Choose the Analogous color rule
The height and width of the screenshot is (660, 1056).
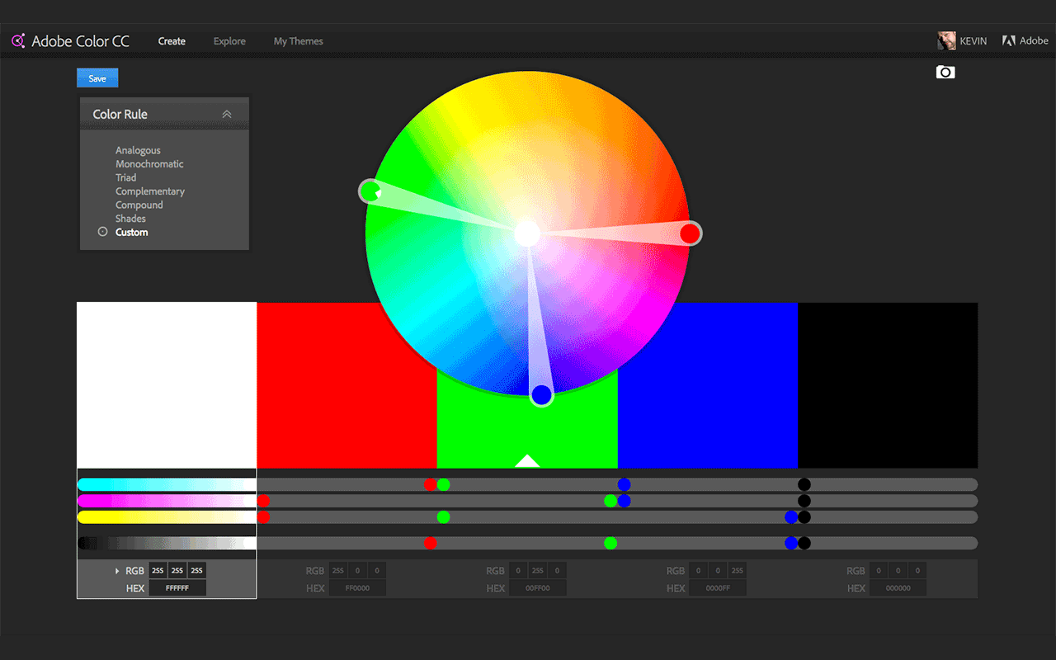pos(138,150)
